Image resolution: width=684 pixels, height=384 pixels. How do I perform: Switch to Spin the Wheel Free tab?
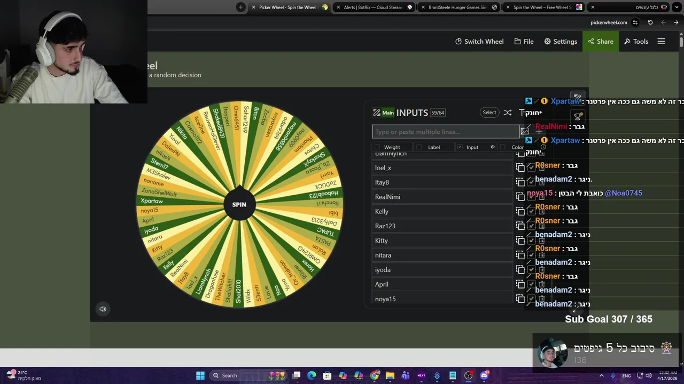coord(543,7)
